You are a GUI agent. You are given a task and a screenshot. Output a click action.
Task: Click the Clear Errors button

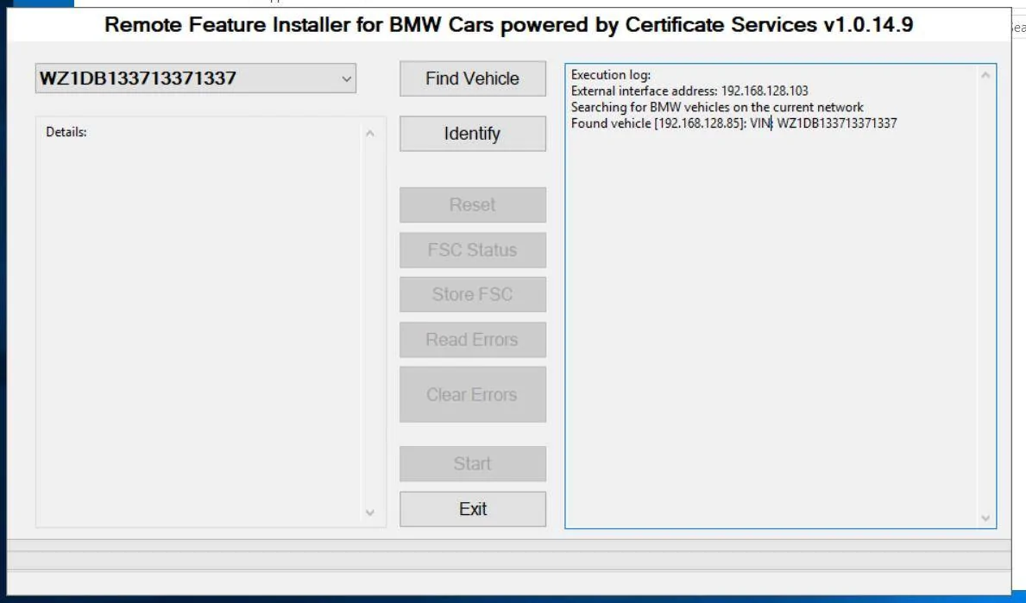pyautogui.click(x=472, y=394)
